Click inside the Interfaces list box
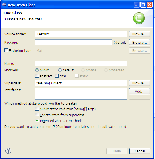This screenshot has width=155, height=159. [x=81, y=94]
